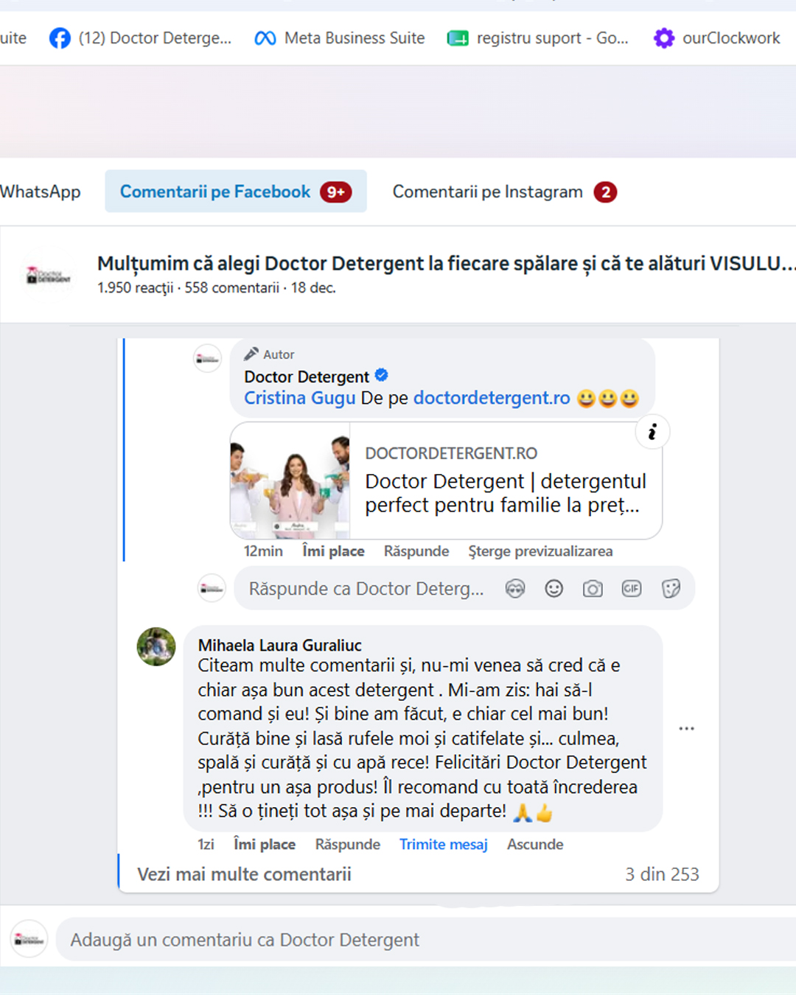Click the 3 din 253 comment counter
This screenshot has height=995, width=796.
pyautogui.click(x=662, y=874)
